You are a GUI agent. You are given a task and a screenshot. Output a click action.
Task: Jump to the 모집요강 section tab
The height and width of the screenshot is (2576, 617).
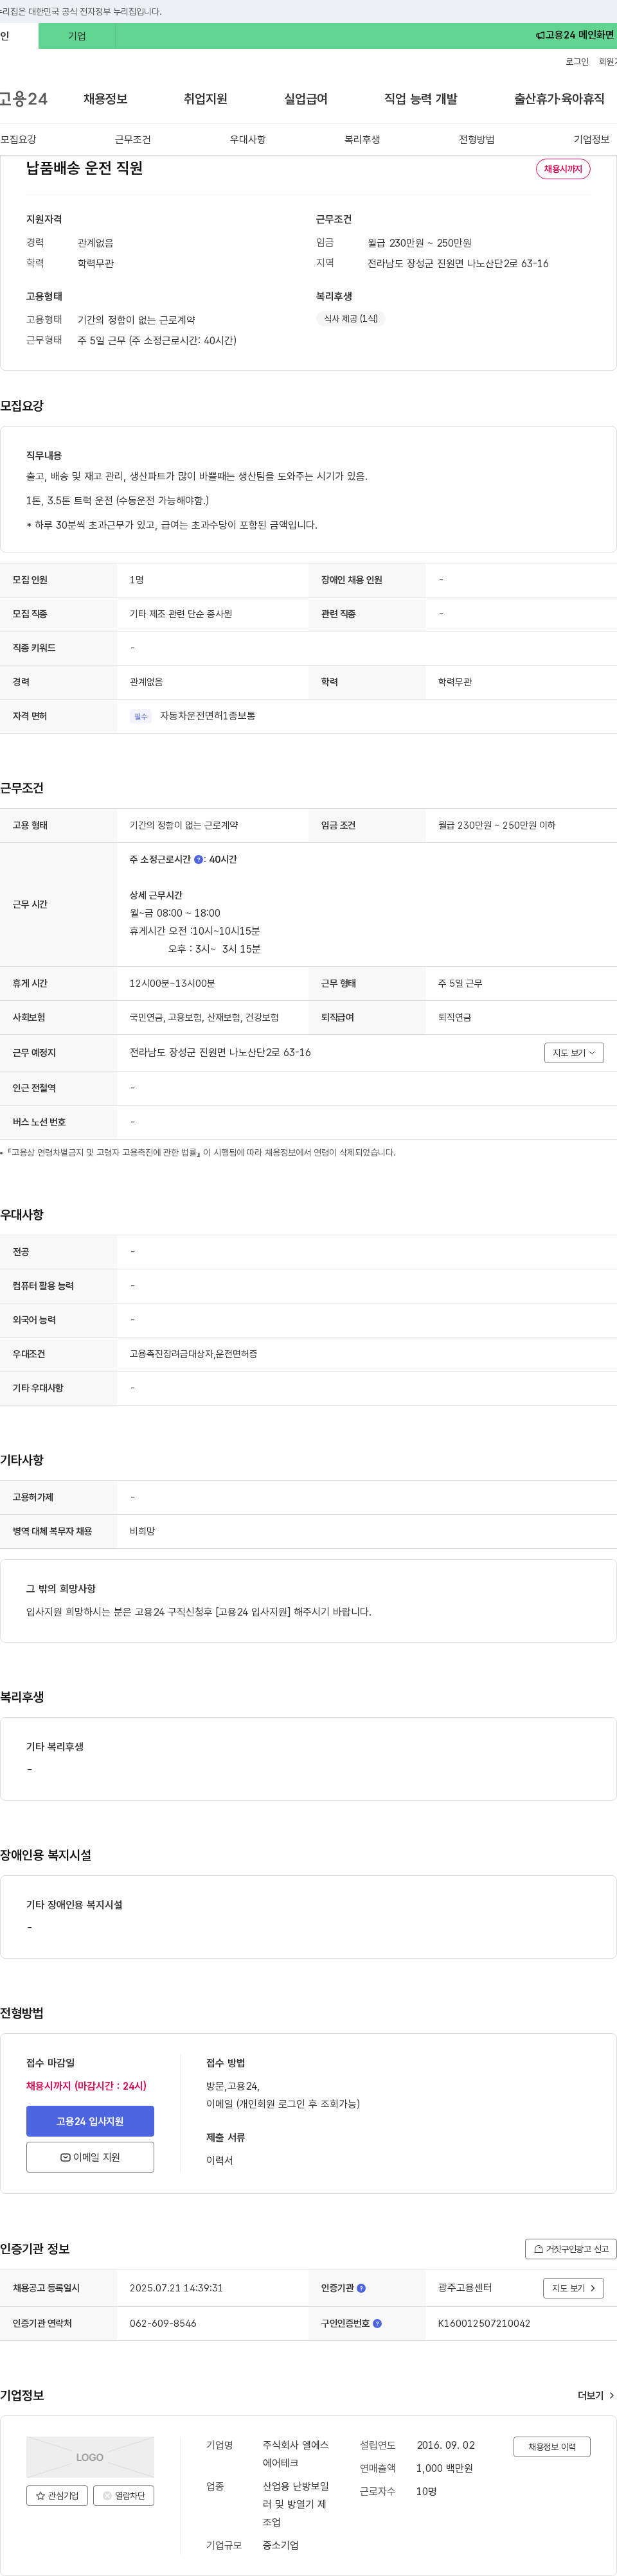[18, 140]
